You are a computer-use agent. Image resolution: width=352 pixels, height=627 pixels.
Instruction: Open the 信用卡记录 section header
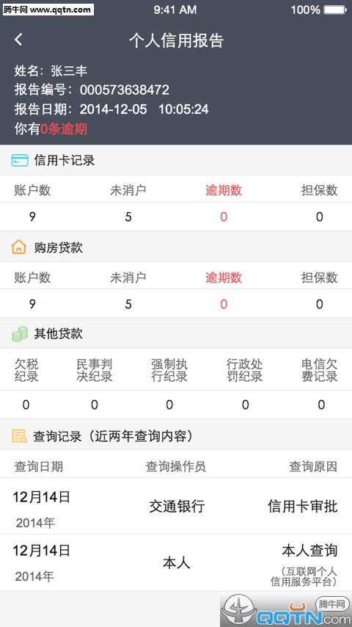click(176, 160)
